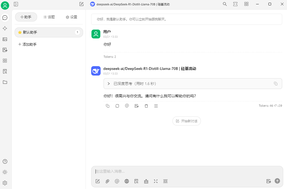Clear context with the broom icon
Viewport: 287px width, 189px height.
point(146,181)
